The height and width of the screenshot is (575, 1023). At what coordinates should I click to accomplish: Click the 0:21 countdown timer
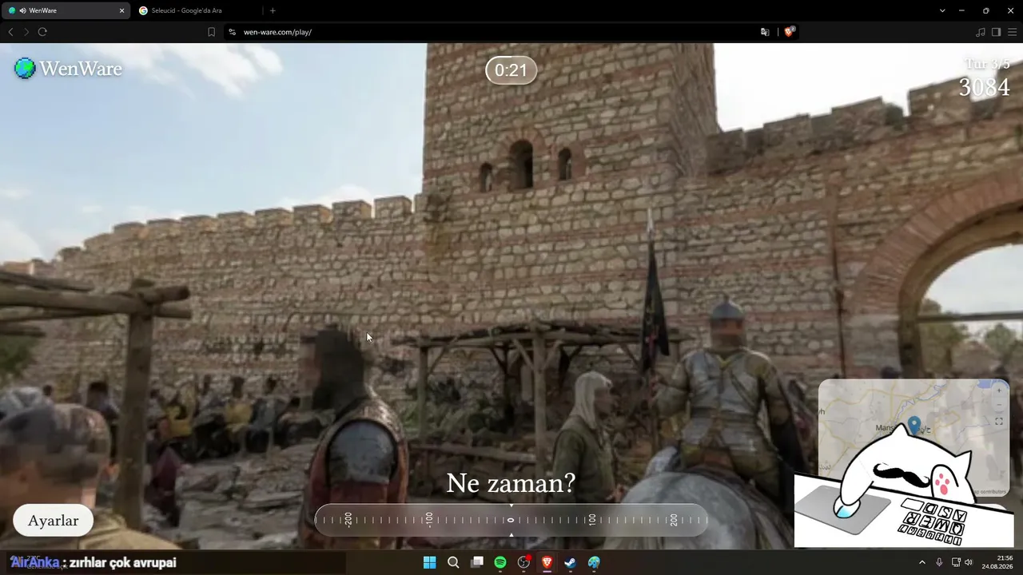tap(511, 70)
